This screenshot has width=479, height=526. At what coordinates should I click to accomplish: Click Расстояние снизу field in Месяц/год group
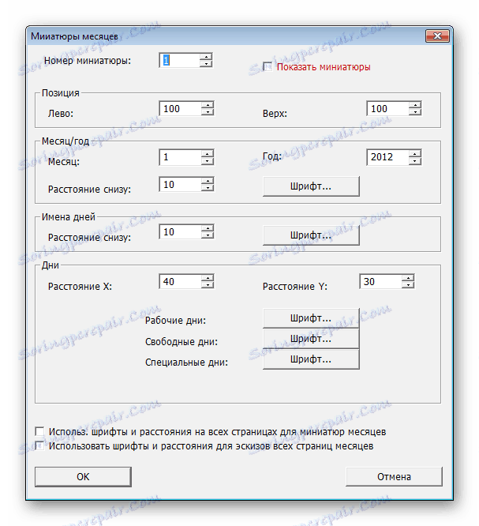(181, 185)
